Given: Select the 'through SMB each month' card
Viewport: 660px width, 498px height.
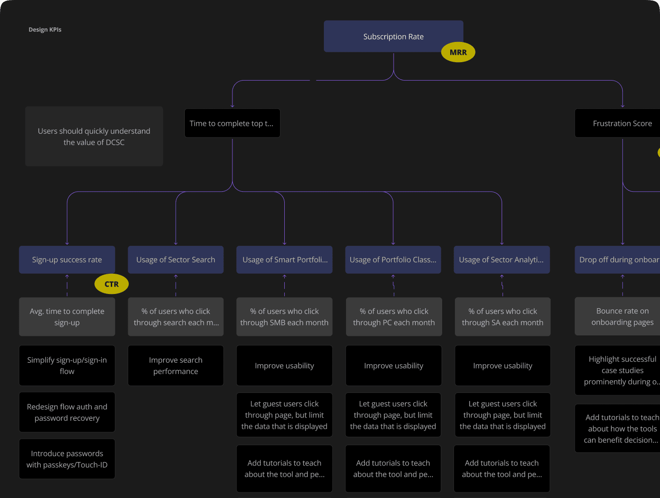Looking at the screenshot, I should tap(285, 317).
